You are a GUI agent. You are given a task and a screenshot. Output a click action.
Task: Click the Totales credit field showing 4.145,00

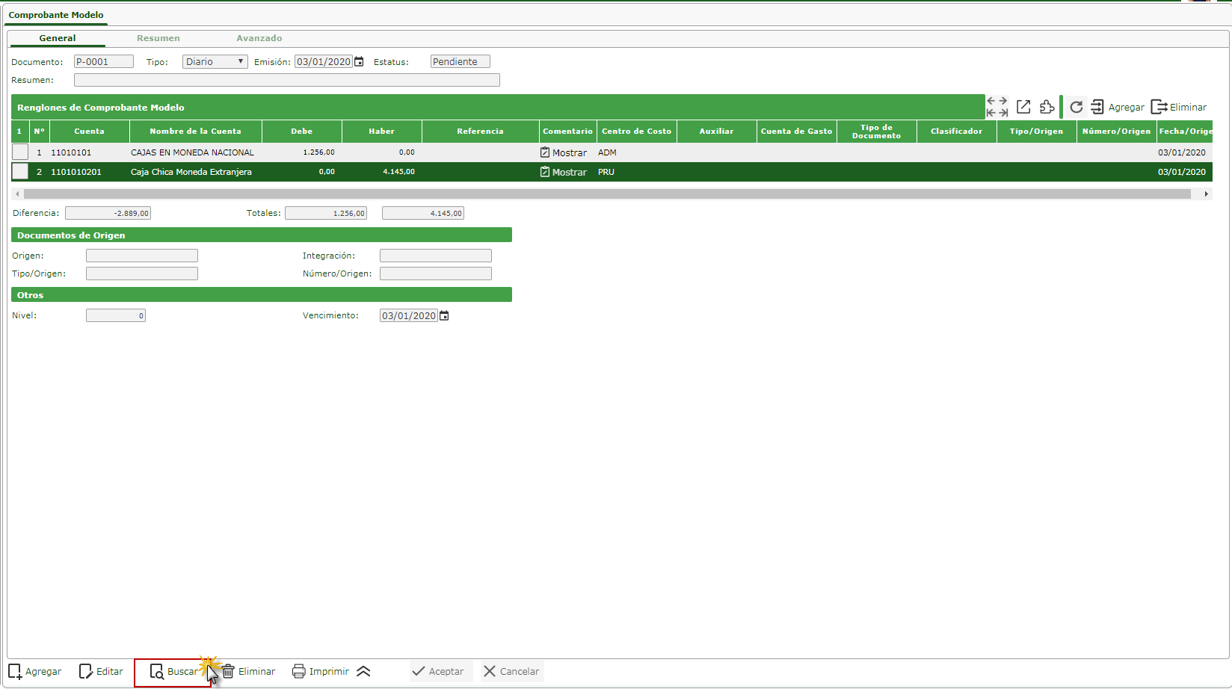423,213
